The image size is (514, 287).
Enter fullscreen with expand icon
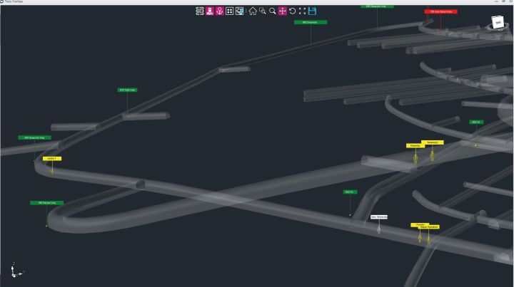302,11
